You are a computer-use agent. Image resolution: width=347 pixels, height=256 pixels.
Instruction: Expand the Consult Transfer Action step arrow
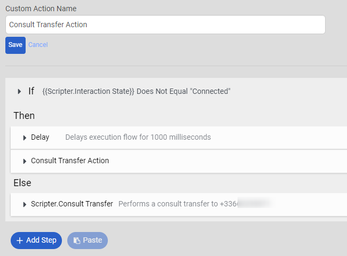point(25,161)
